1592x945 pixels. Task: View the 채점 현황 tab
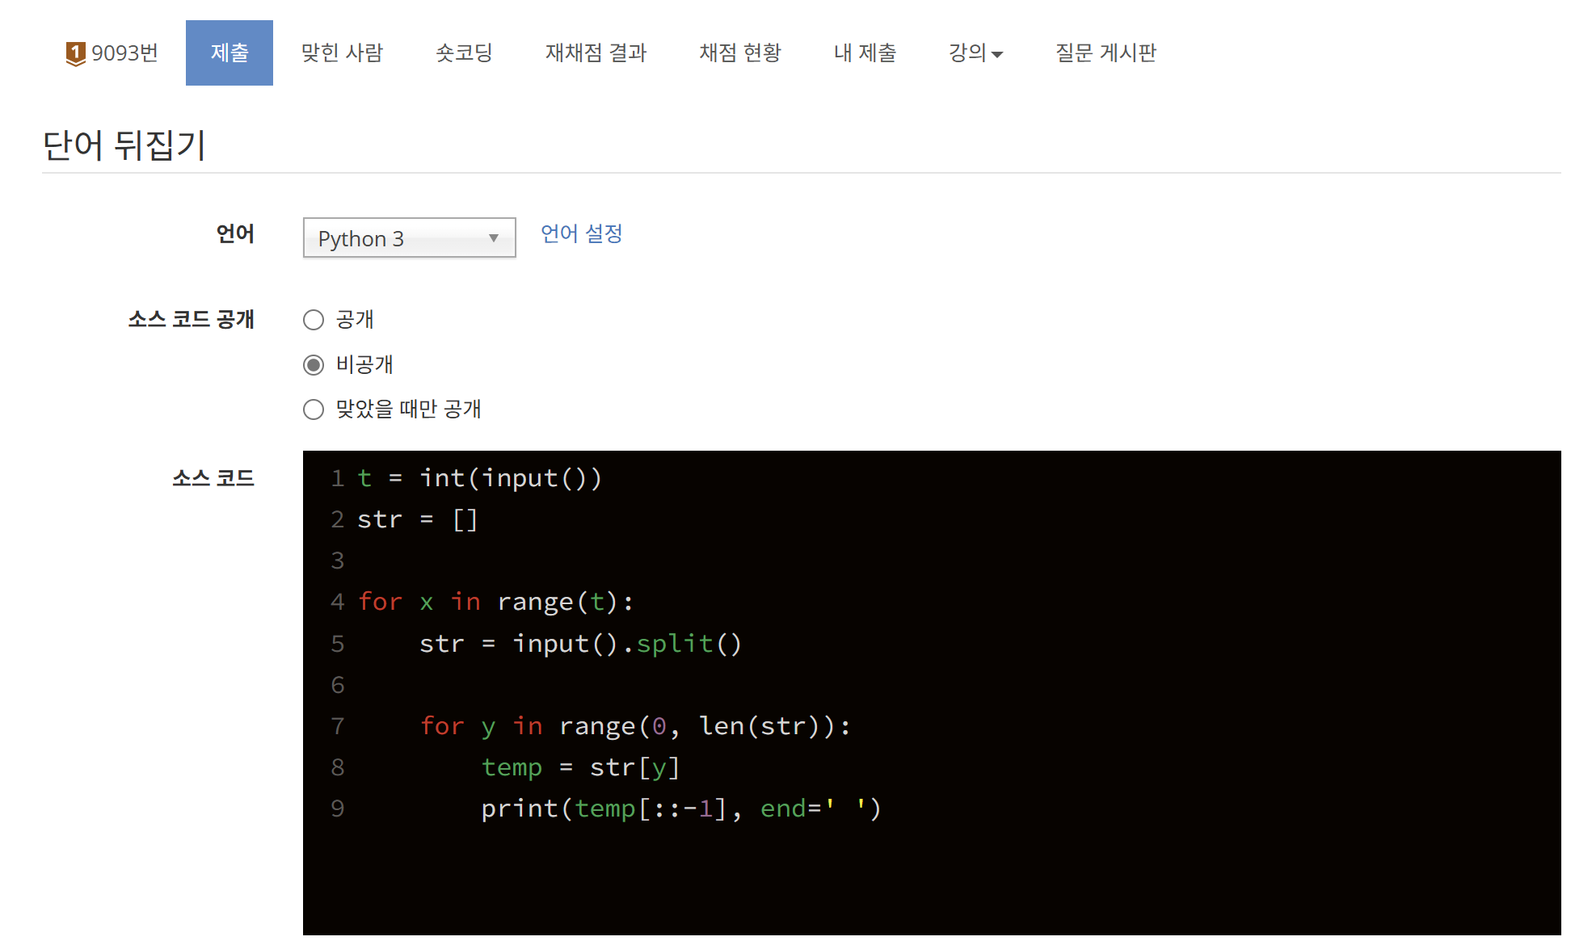click(739, 53)
